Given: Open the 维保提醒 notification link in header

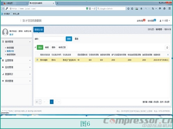Looking at the screenshot, I should coord(152,21).
